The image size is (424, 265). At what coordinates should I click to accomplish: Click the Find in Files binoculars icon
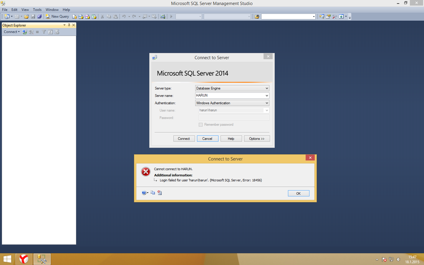[257, 16]
